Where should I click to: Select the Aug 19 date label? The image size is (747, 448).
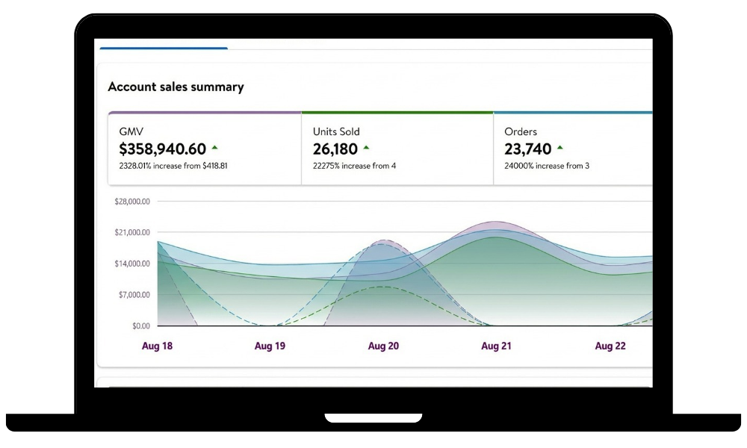pos(270,346)
